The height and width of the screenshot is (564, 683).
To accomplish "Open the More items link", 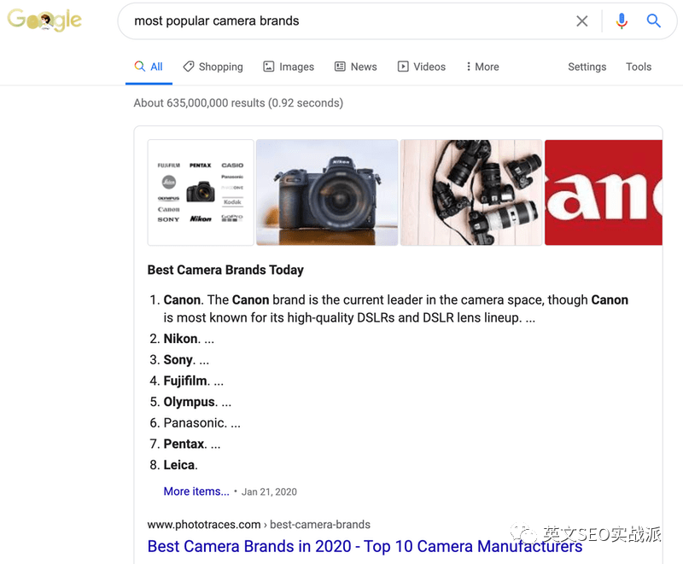I will [x=196, y=491].
